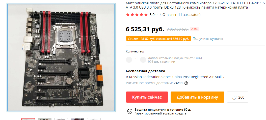The height and width of the screenshot is (120, 266).
Task: Increase quantity with the plus button
Action: (x=143, y=60)
